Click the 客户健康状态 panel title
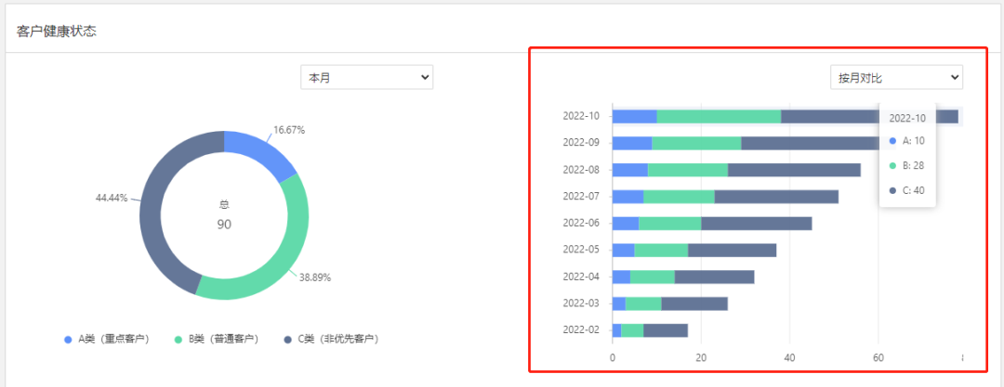 [57, 31]
